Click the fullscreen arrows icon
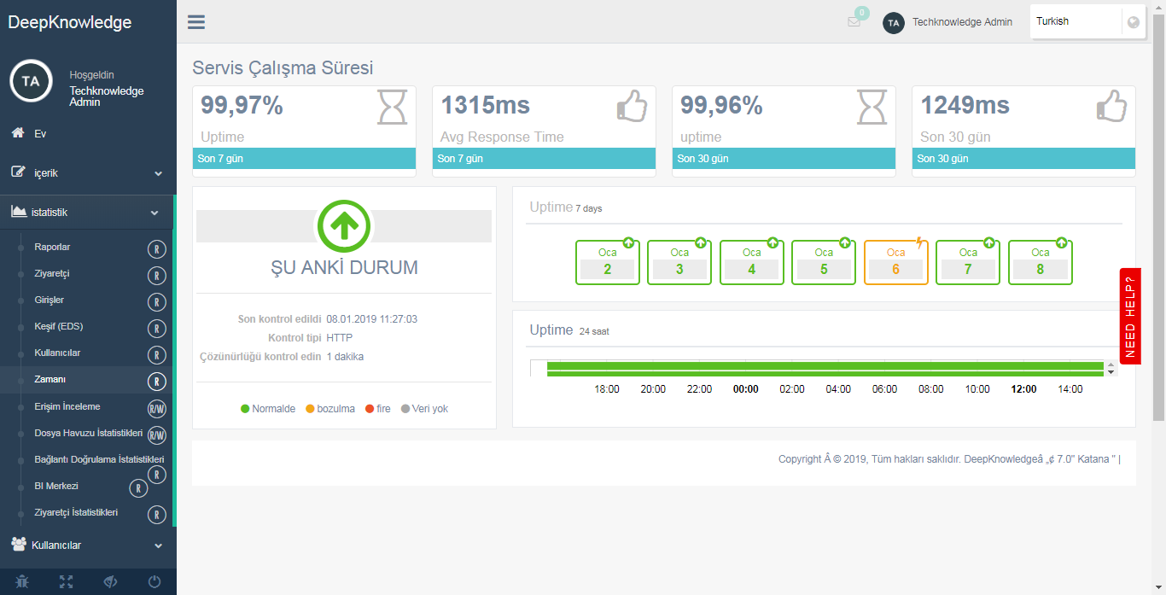Image resolution: width=1166 pixels, height=595 pixels. pyautogui.click(x=67, y=582)
